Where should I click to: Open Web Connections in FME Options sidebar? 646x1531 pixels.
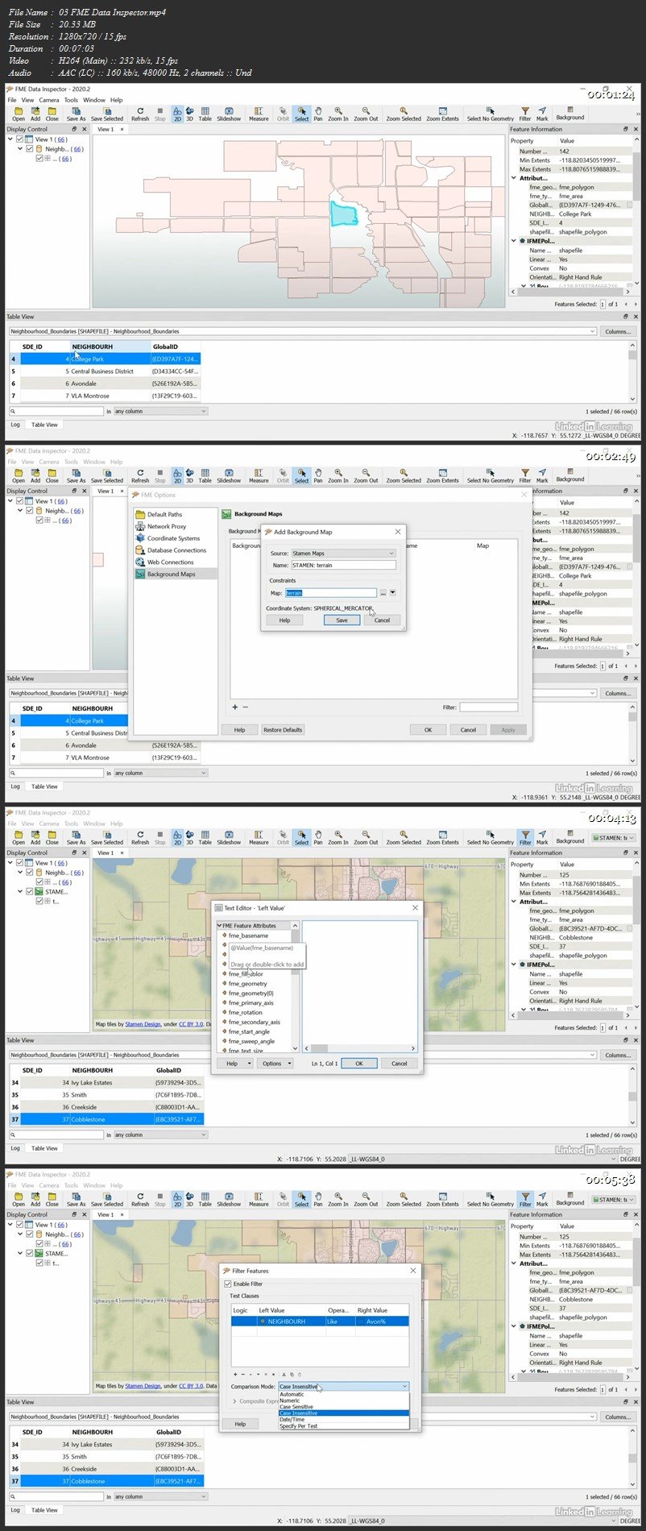[170, 562]
